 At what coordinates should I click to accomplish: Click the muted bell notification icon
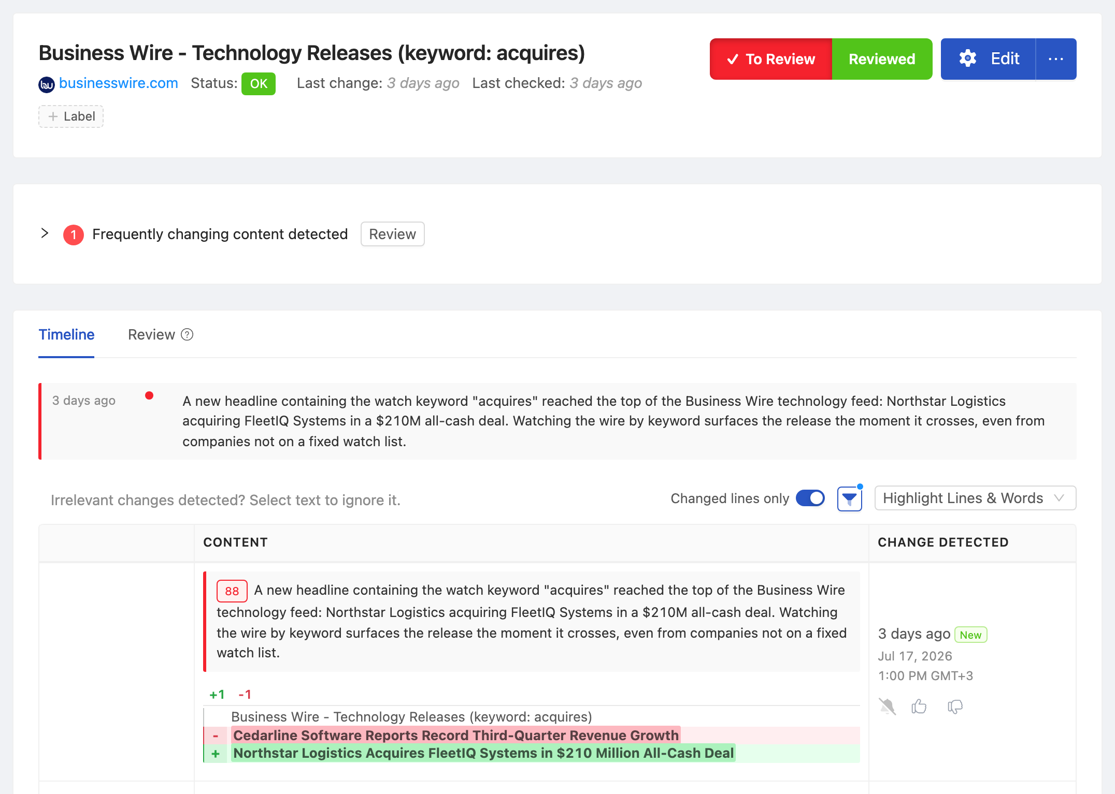click(x=887, y=707)
